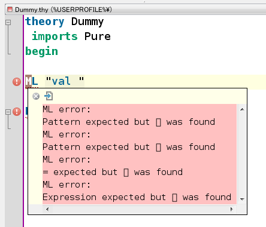Collapse the theory Dummy fold
This screenshot has height=227, width=266.
click(x=8, y=22)
